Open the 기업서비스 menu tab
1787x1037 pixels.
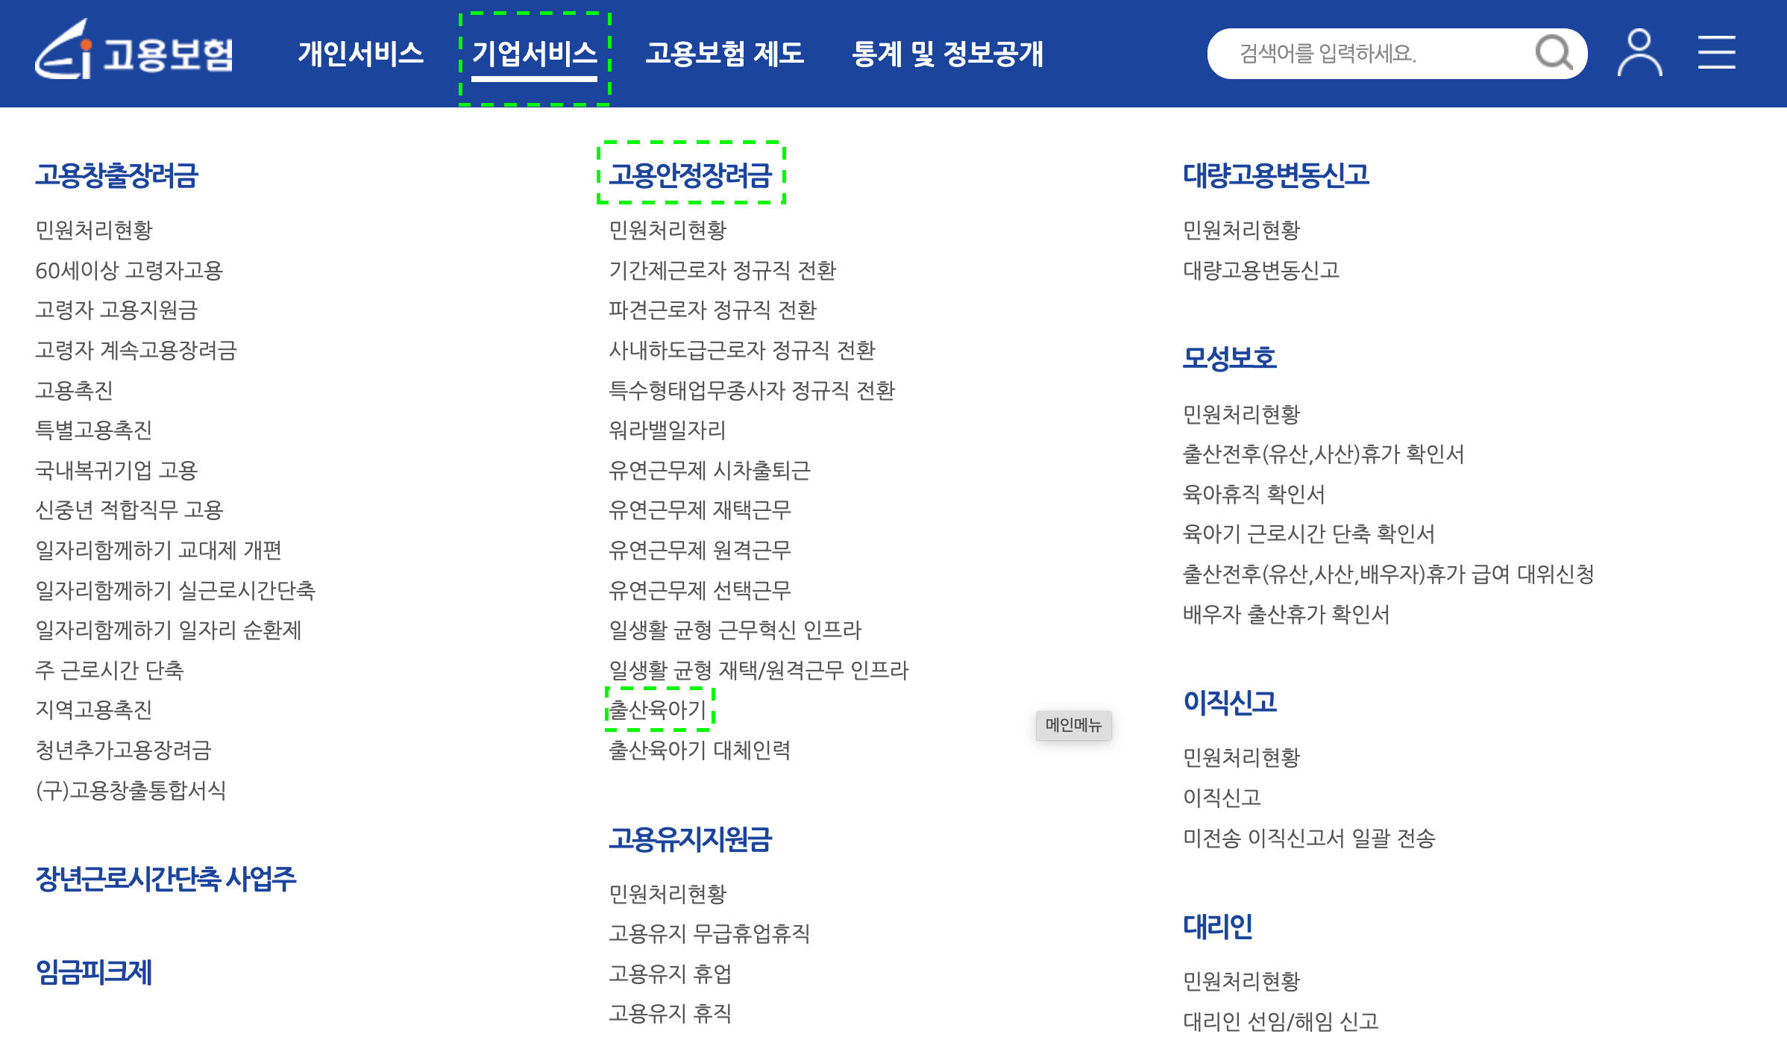535,54
